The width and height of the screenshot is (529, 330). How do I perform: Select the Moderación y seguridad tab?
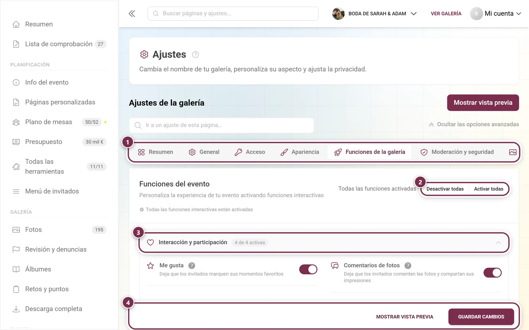[457, 152]
